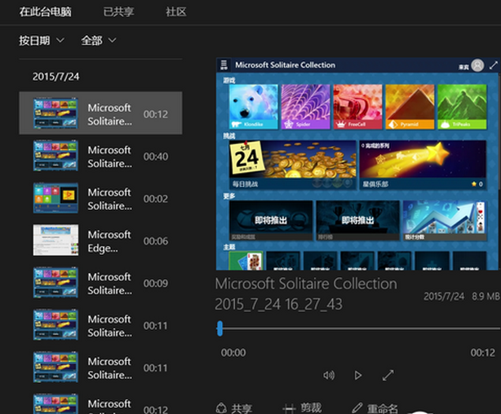
Task: Click the volume speaker icon
Action: click(329, 375)
